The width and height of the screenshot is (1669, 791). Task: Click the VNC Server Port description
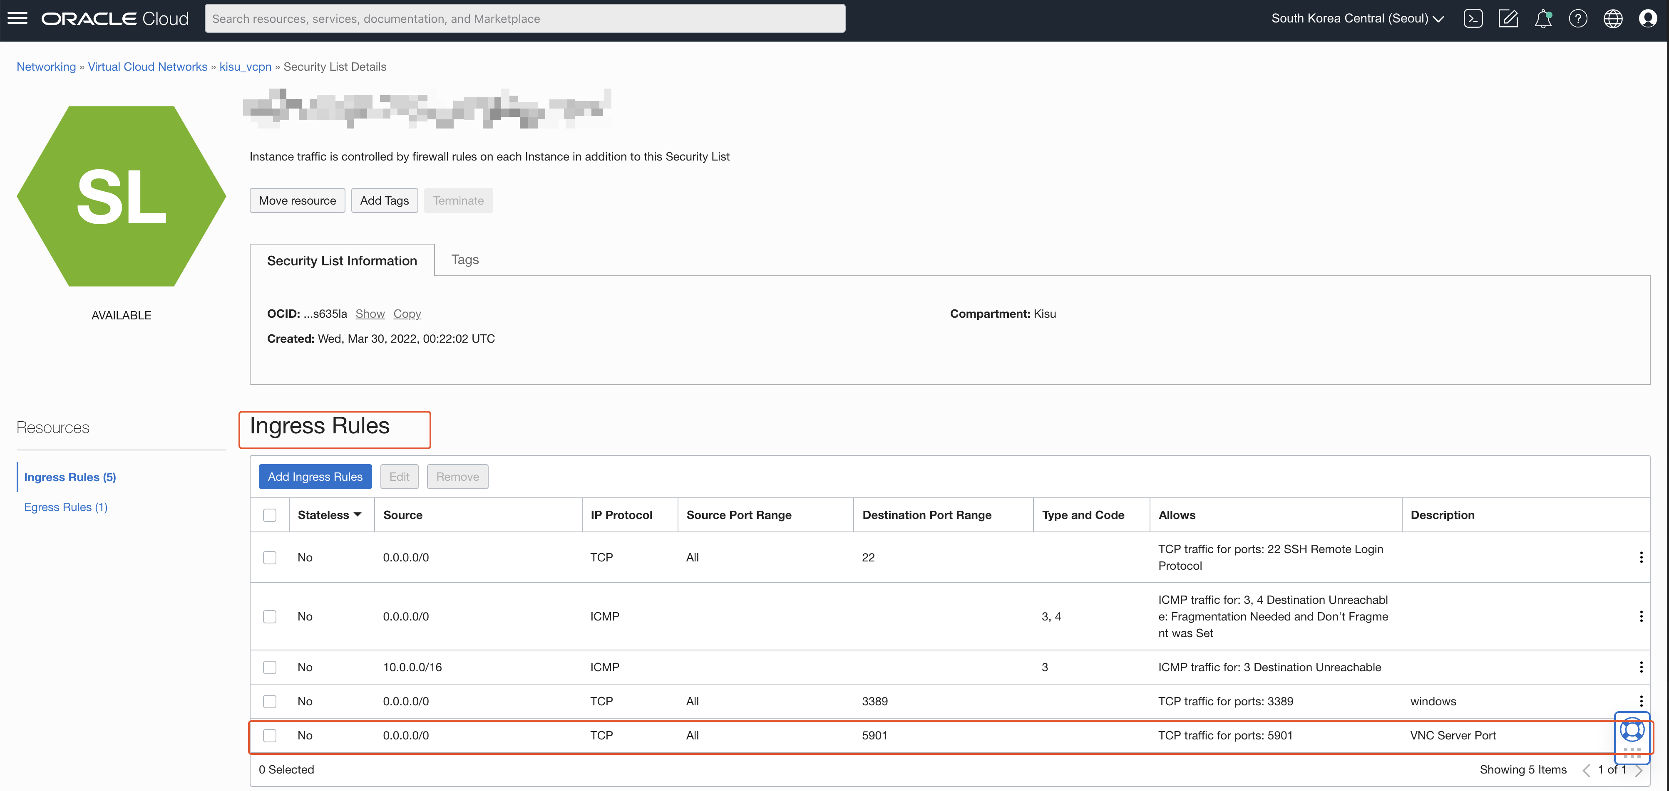[x=1453, y=735]
